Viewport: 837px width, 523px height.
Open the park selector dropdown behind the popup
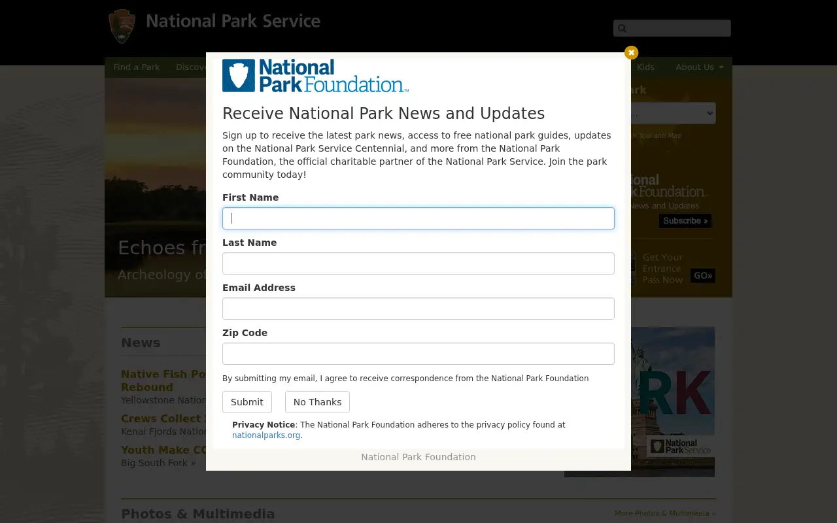coord(674,113)
